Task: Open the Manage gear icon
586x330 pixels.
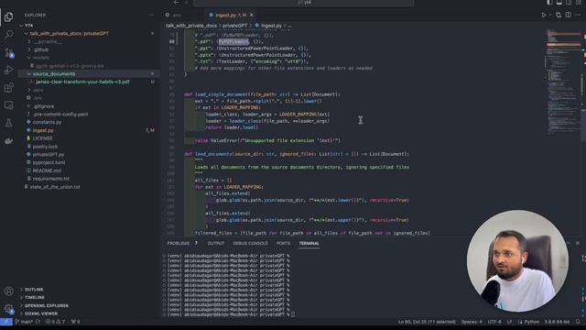Action: (x=8, y=309)
